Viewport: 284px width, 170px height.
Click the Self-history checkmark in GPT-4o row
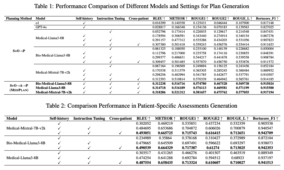(84, 27)
